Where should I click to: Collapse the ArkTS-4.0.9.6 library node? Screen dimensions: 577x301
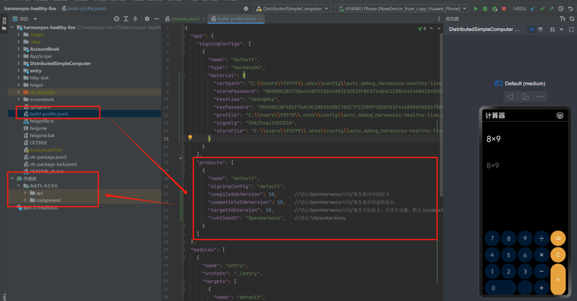point(18,186)
